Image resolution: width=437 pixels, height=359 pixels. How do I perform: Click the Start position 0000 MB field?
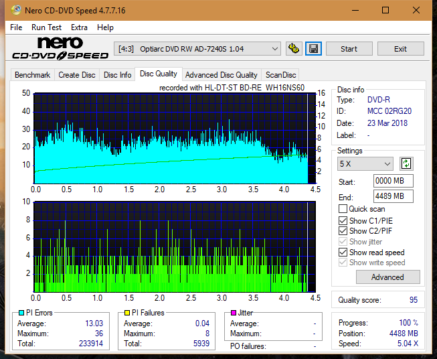coord(394,181)
